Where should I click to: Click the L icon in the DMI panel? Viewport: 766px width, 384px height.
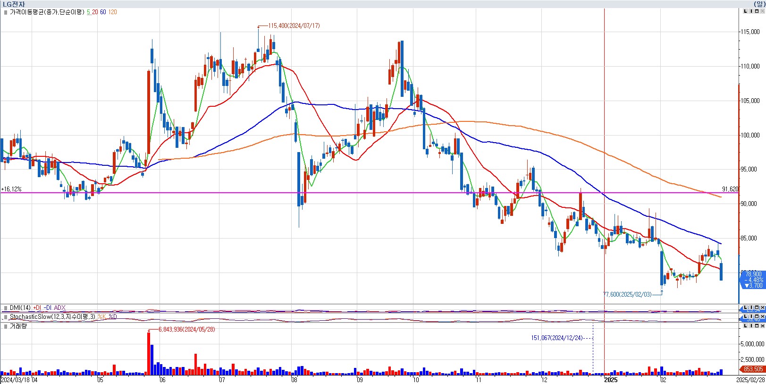click(x=745, y=307)
